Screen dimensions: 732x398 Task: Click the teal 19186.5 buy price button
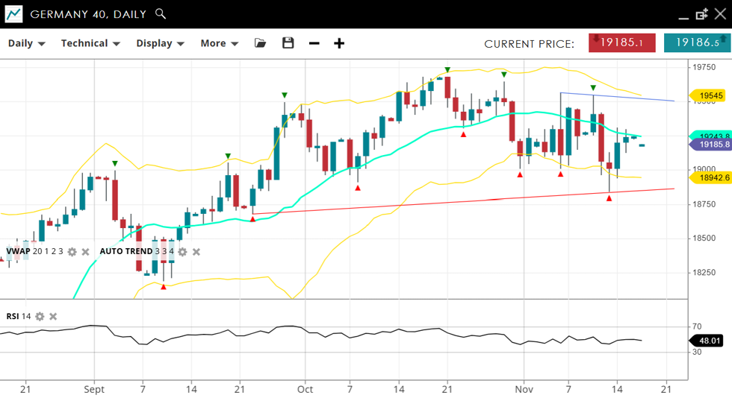click(x=696, y=43)
